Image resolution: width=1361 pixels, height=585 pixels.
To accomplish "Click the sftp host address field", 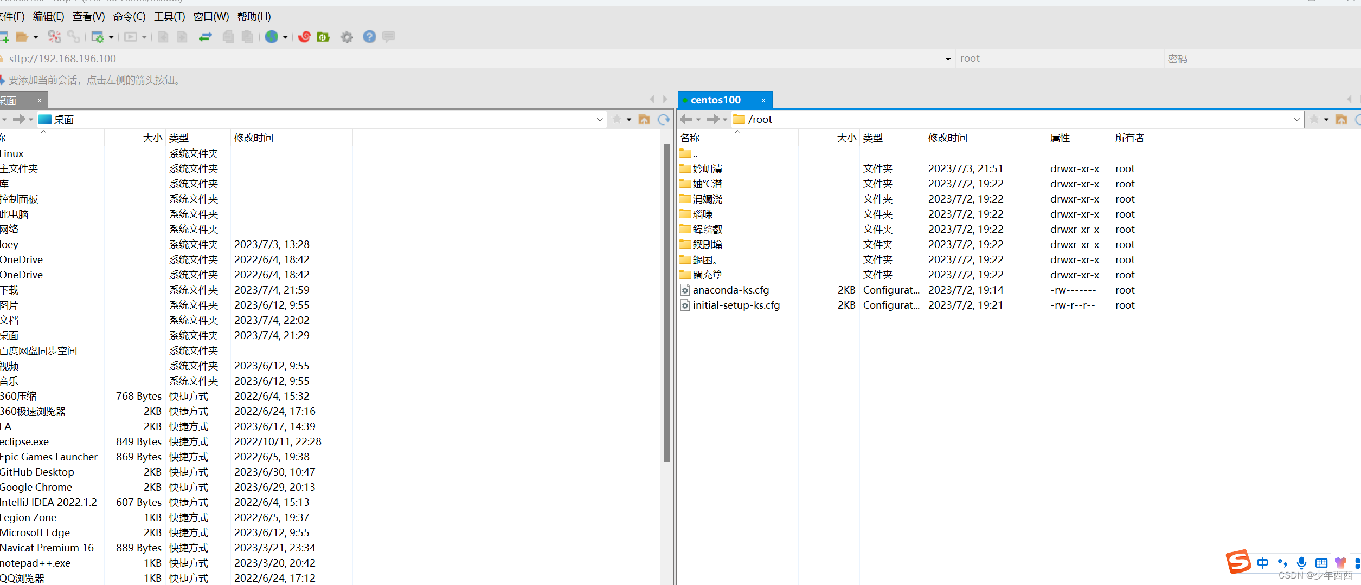I will tap(472, 58).
